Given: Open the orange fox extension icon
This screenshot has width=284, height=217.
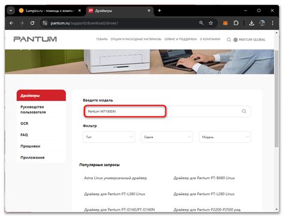Looking at the screenshot, I should pyautogui.click(x=225, y=23).
